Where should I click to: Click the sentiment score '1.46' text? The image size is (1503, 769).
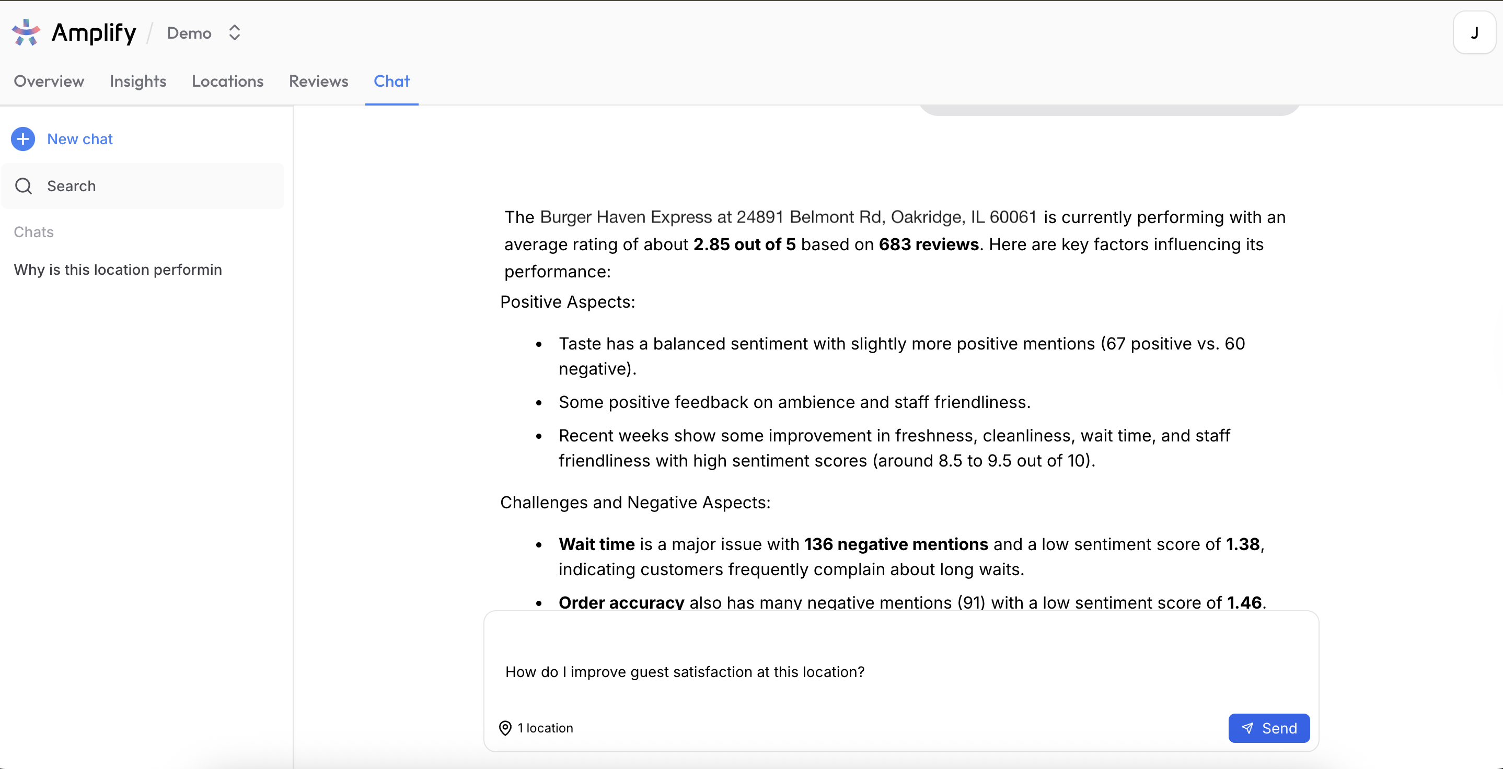[x=1244, y=603]
